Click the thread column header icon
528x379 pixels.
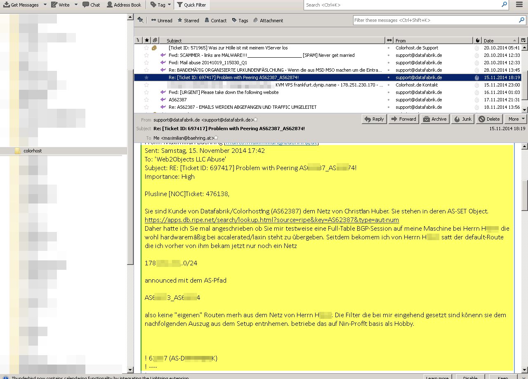139,40
